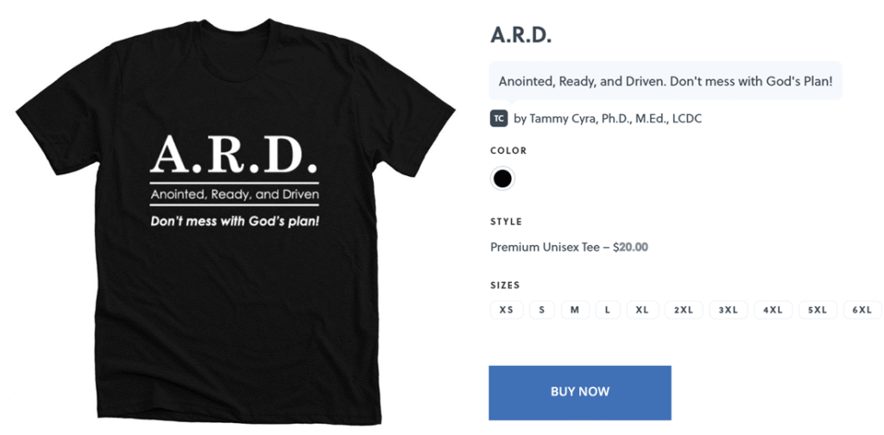Click the A.R.D. product title
This screenshot has height=435, width=884.
tap(521, 35)
